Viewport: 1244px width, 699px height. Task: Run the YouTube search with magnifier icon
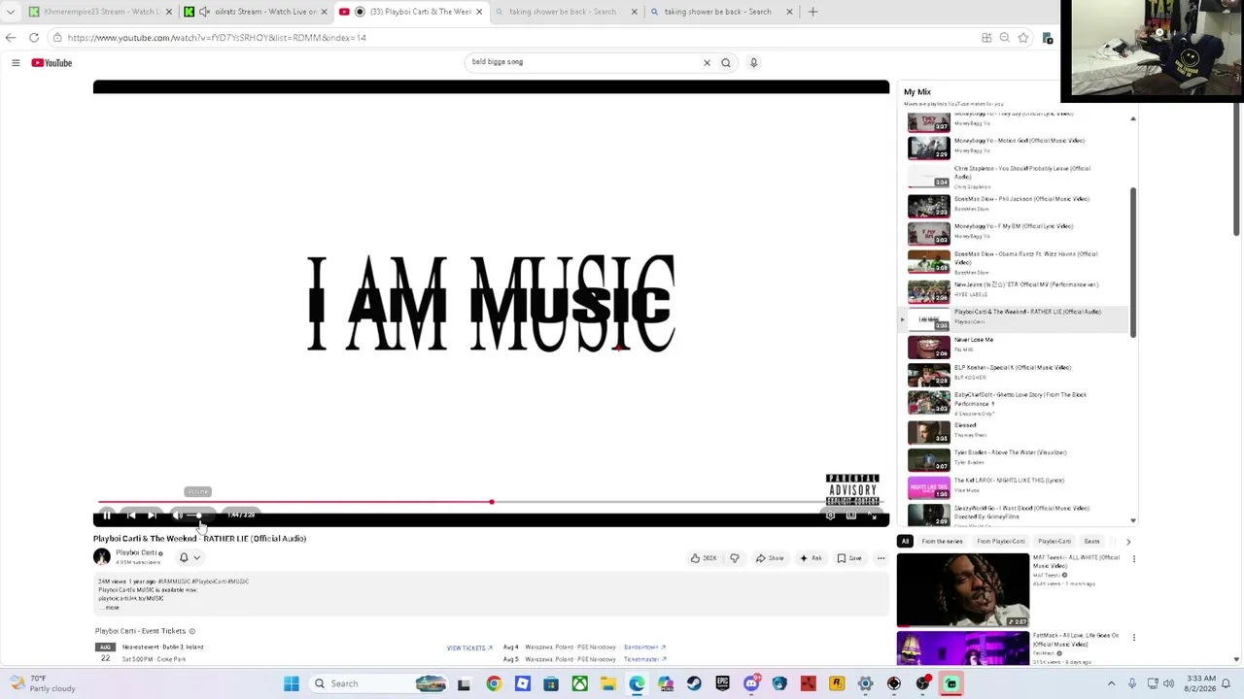point(726,63)
